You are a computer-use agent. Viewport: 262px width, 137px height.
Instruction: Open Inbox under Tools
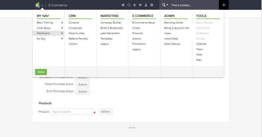pos(199,55)
